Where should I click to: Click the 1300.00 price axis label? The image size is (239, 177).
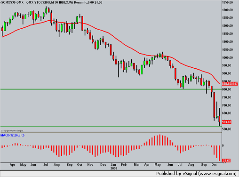coord(227,10)
